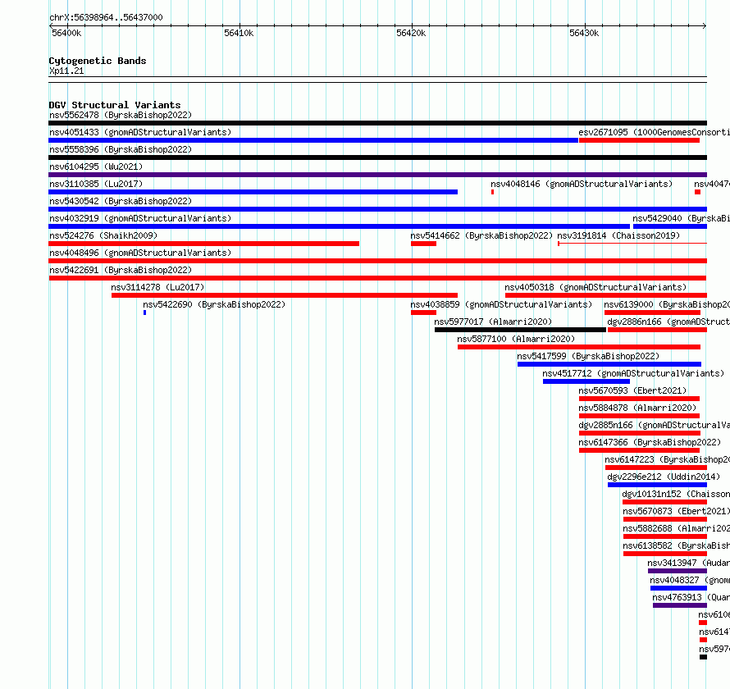Open the nsv4048327 variant label

[690, 580]
